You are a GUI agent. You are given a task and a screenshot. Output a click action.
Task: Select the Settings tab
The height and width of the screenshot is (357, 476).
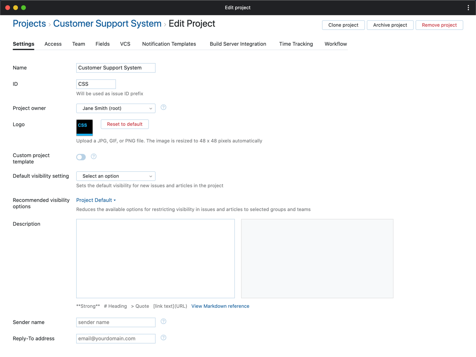click(23, 44)
